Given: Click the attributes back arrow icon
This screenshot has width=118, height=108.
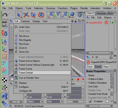Looking at the screenshot, I should 97,57.
